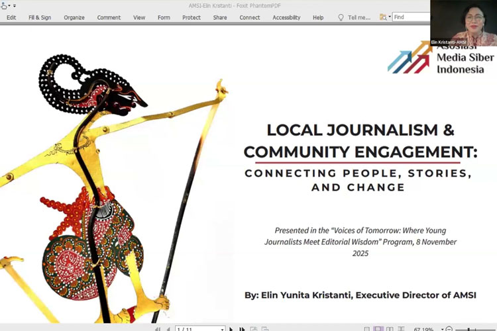Click the find folder search icon

pos(383,17)
